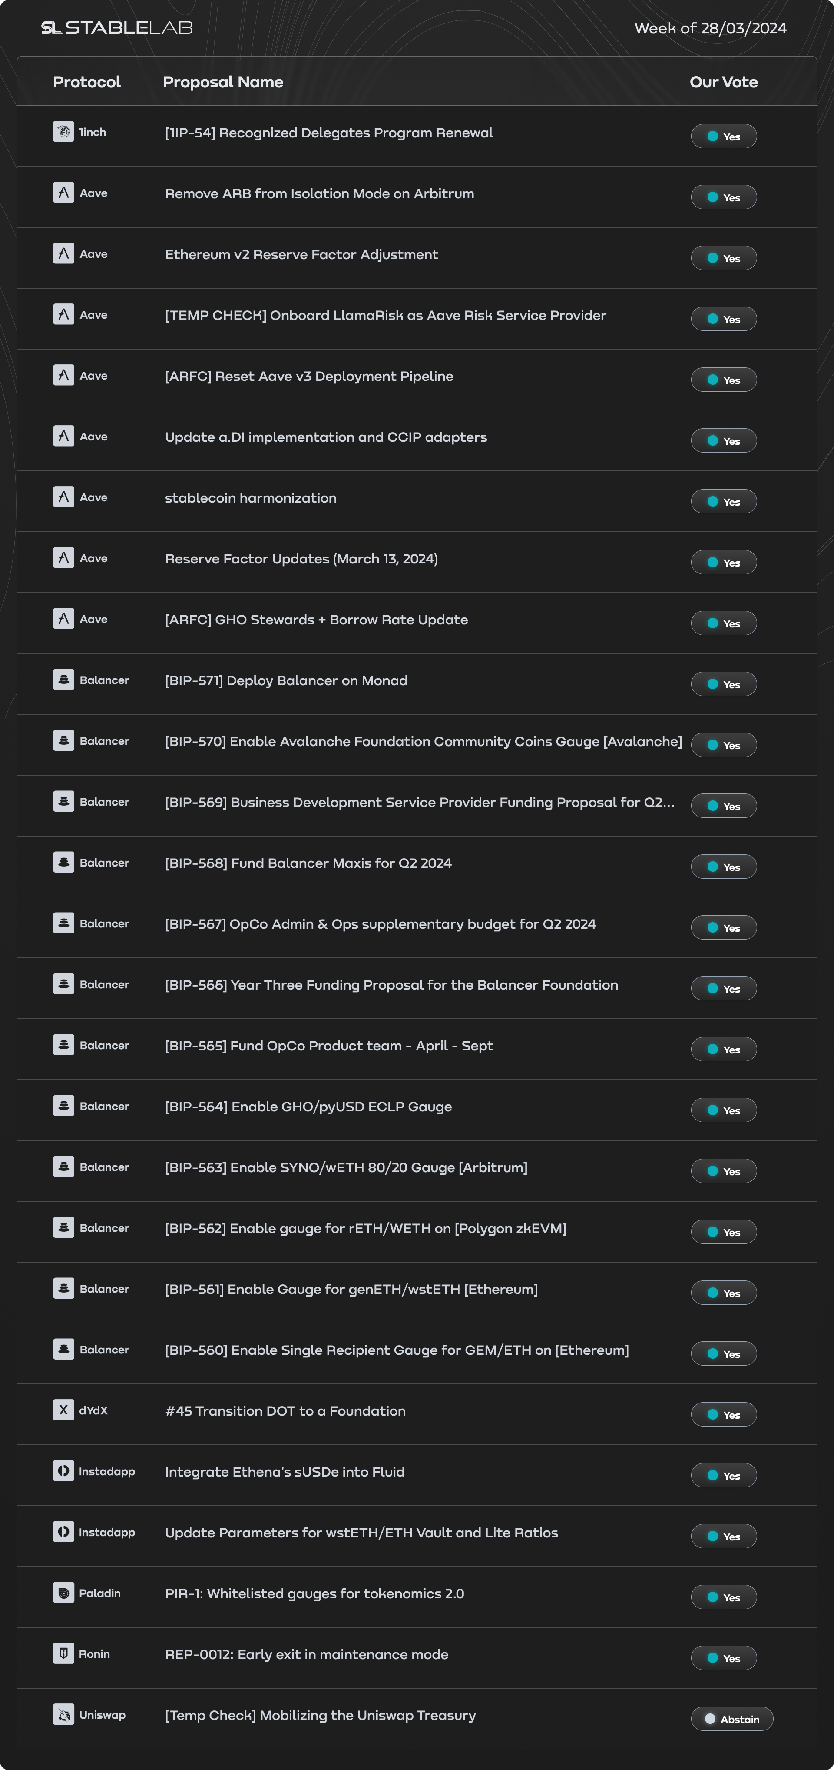Open 'stablecoin harmonization' proposal title

click(x=251, y=498)
